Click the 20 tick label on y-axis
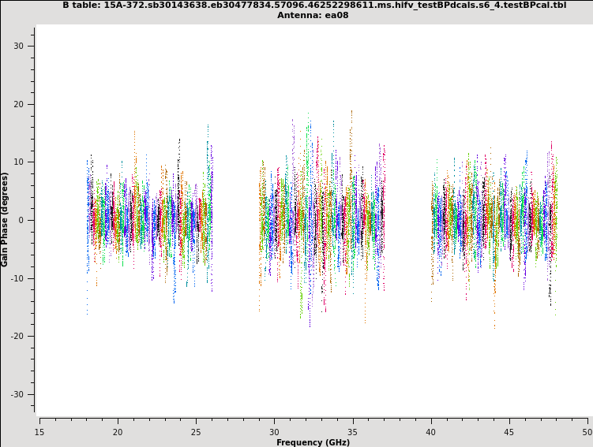Screen dimensions: 593x447 tap(19, 104)
